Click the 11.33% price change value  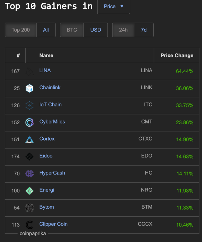click(185, 208)
